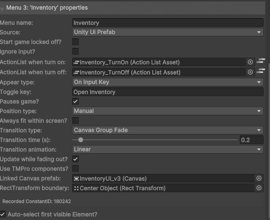The width and height of the screenshot is (270, 220).
Task: Click the Inventory_TurnOn Action List Asset field
Action: click(159, 62)
